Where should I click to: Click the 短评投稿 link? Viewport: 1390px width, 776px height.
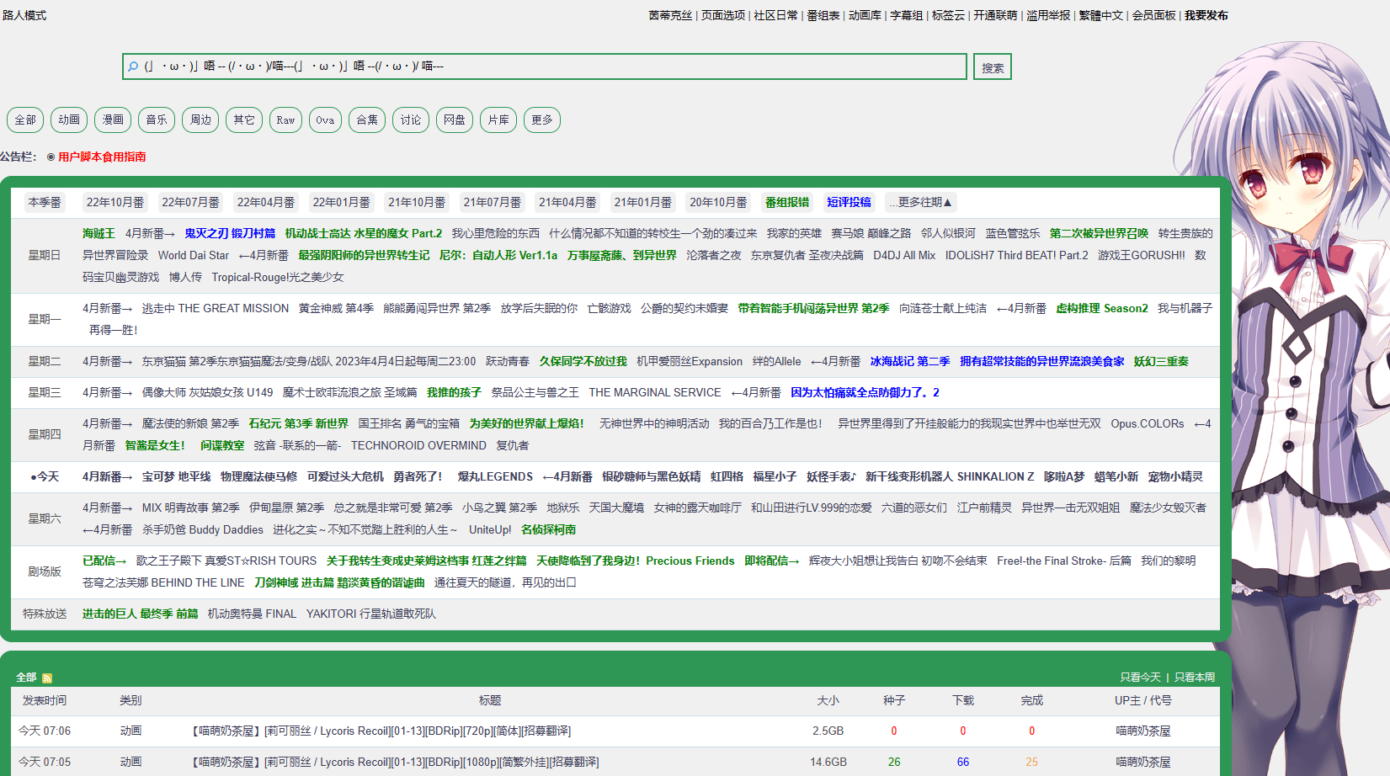[x=849, y=202]
